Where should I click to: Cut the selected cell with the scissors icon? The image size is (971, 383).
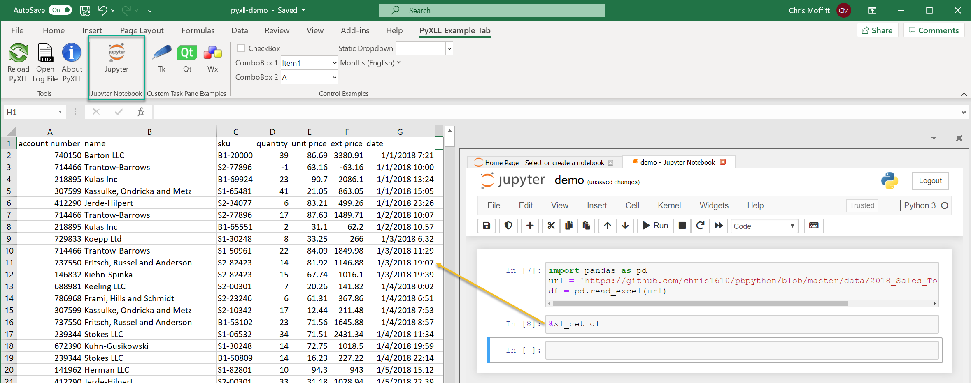551,226
